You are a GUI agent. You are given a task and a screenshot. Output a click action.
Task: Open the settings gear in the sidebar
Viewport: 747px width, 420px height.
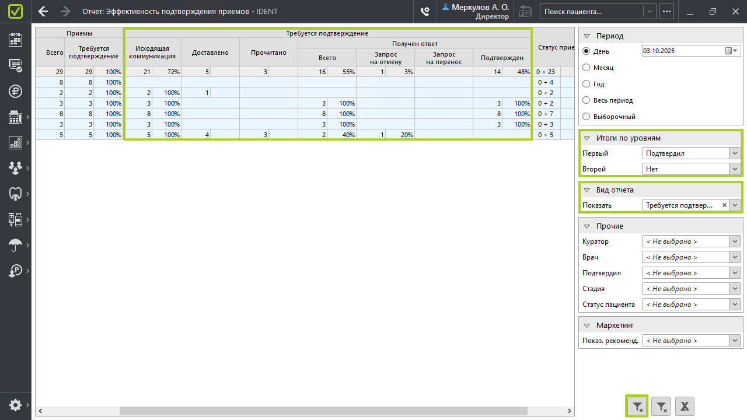[15, 405]
